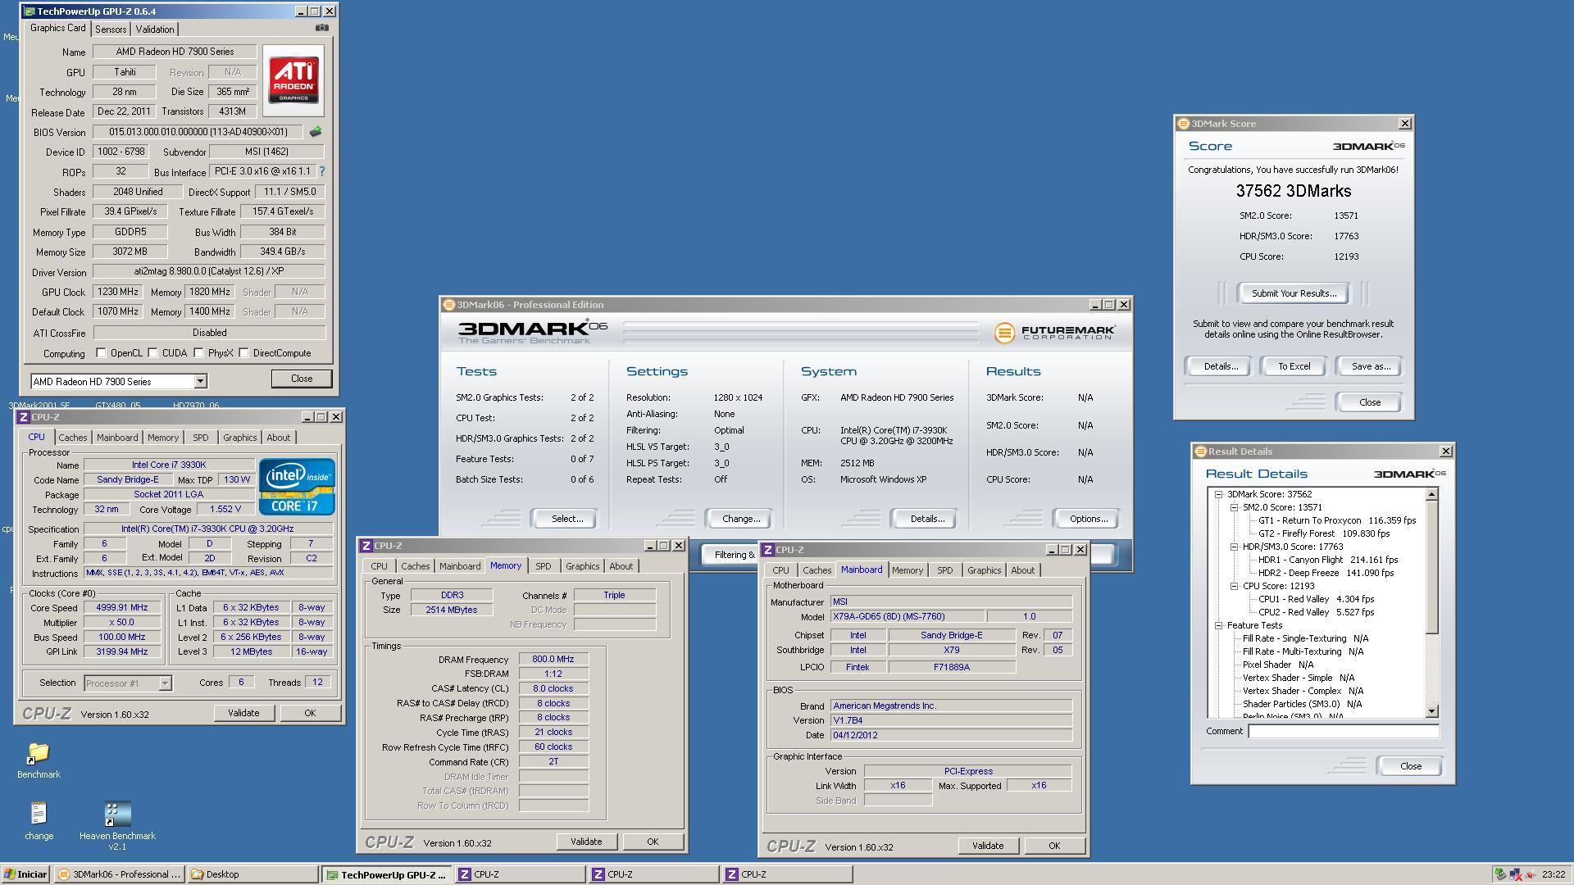Viewport: 1574px width, 885px height.
Task: Click Details... button under System
Action: [926, 519]
